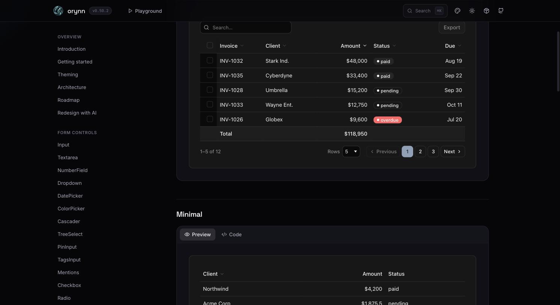Click the v0.50.2 version badge
The width and height of the screenshot is (560, 305).
(x=100, y=11)
